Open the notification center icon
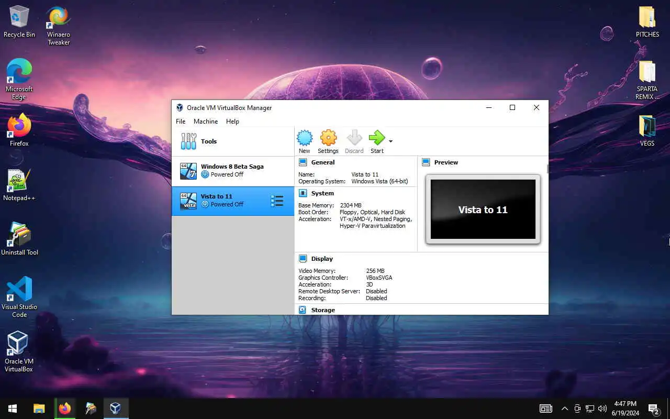This screenshot has width=670, height=419. (653, 409)
